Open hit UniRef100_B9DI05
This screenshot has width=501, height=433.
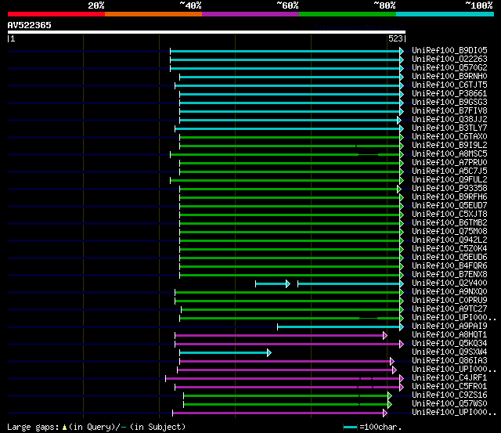coord(449,50)
